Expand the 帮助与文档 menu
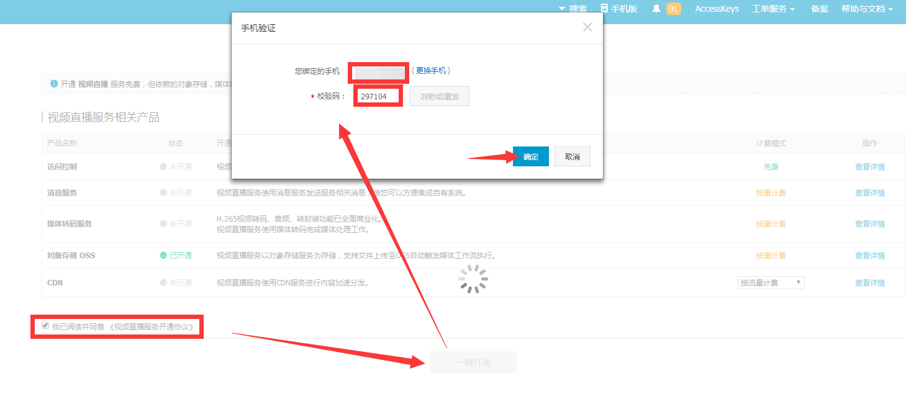Image resolution: width=906 pixels, height=404 pixels. coord(867,9)
